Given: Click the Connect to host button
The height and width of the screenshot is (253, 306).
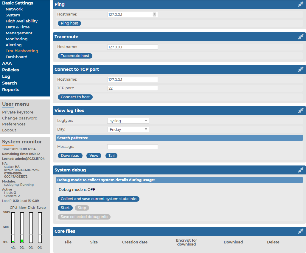Looking at the screenshot, I should click(x=75, y=97).
